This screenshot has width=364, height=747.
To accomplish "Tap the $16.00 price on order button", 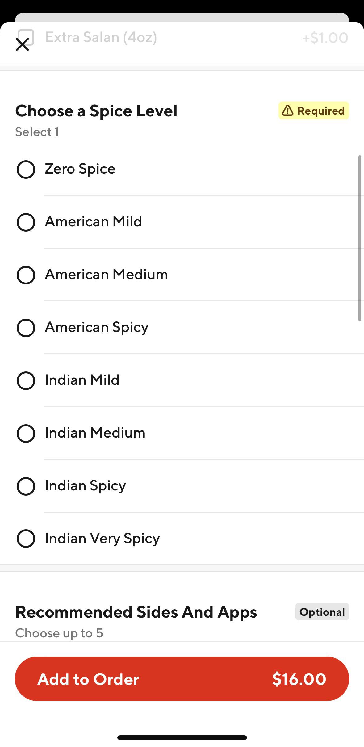I will [x=299, y=679].
